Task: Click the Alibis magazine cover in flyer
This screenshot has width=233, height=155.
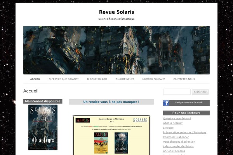Action: tap(101, 143)
